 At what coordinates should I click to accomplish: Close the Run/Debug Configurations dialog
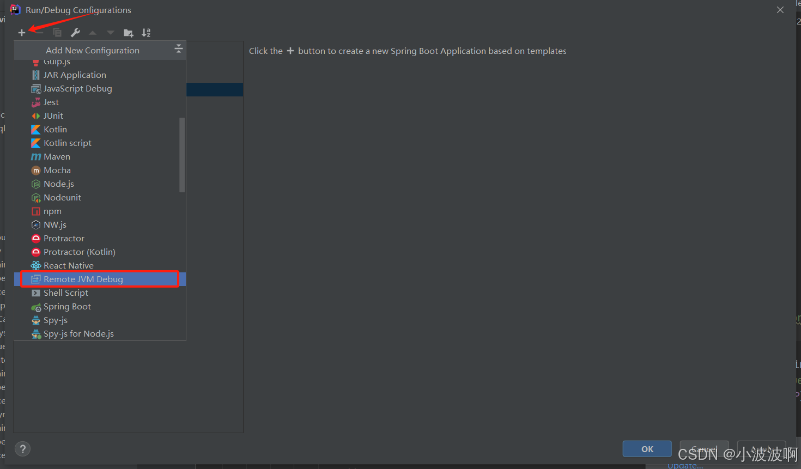point(780,10)
